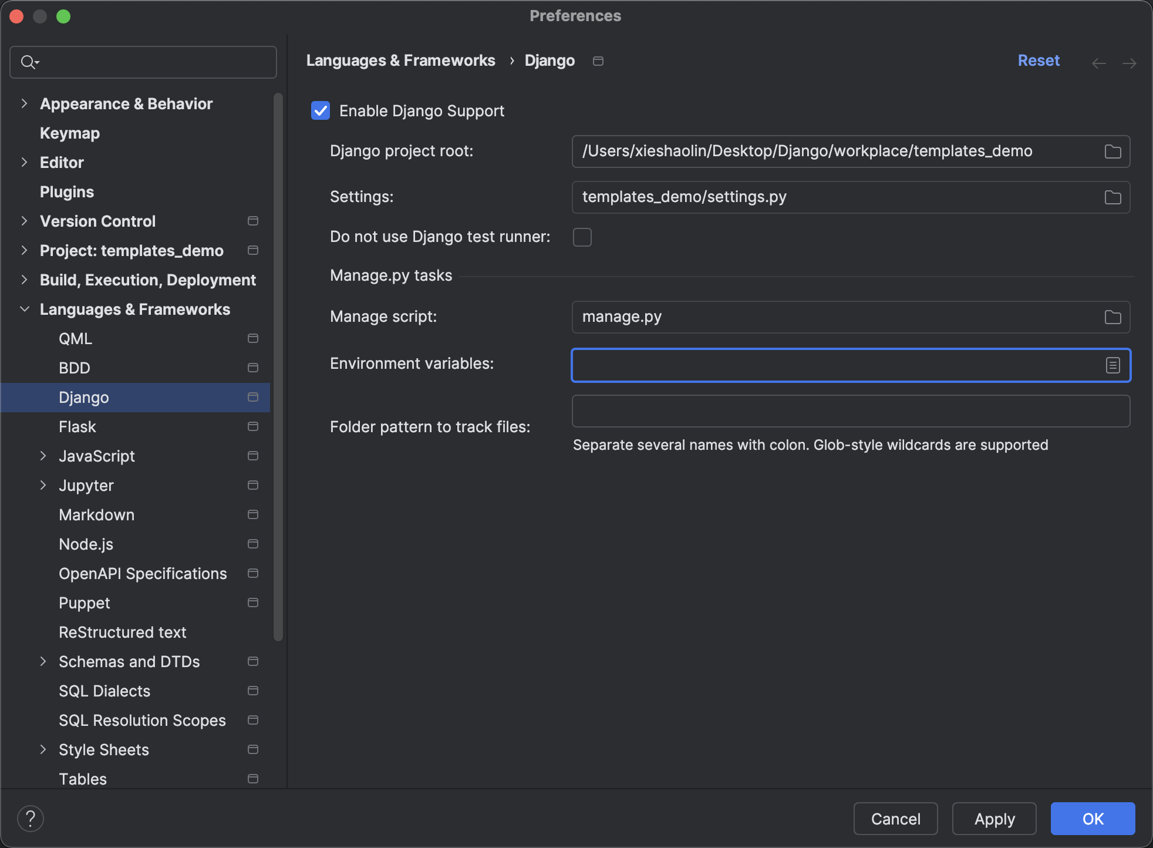Screen dimensions: 1153x848
Task: Click project icon on Jupyter row
Action: click(x=253, y=485)
